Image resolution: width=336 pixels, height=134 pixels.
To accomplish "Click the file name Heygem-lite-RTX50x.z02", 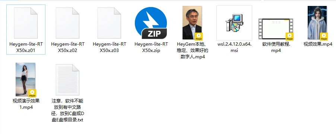I will pyautogui.click(x=68, y=48).
